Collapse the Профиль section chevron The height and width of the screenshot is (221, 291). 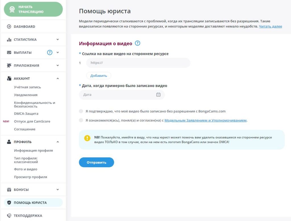pos(58,142)
